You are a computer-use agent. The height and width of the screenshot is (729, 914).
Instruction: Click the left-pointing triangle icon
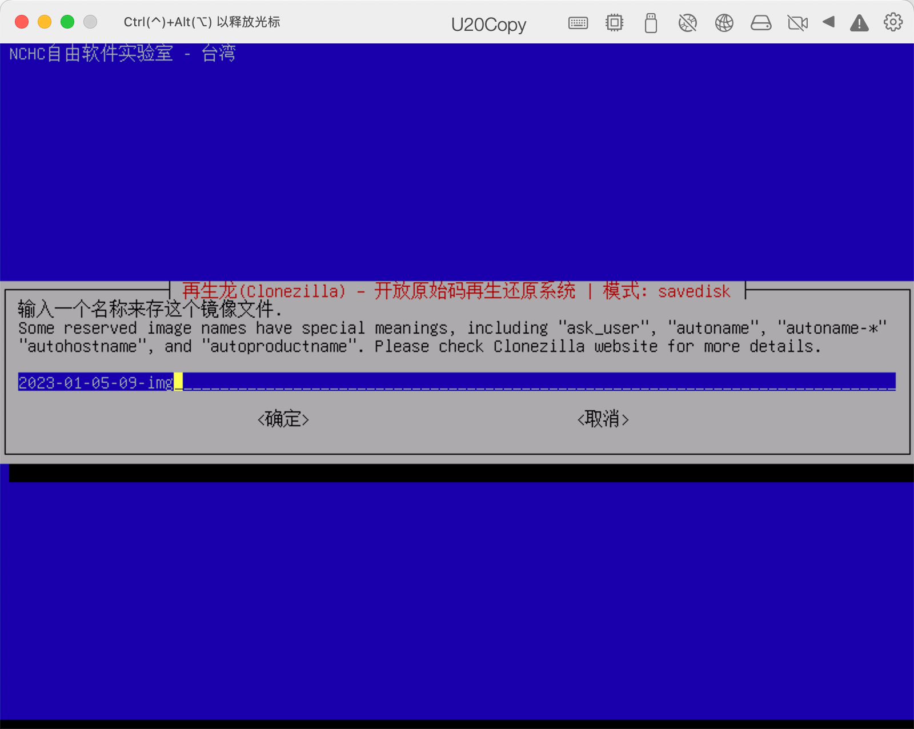point(828,23)
